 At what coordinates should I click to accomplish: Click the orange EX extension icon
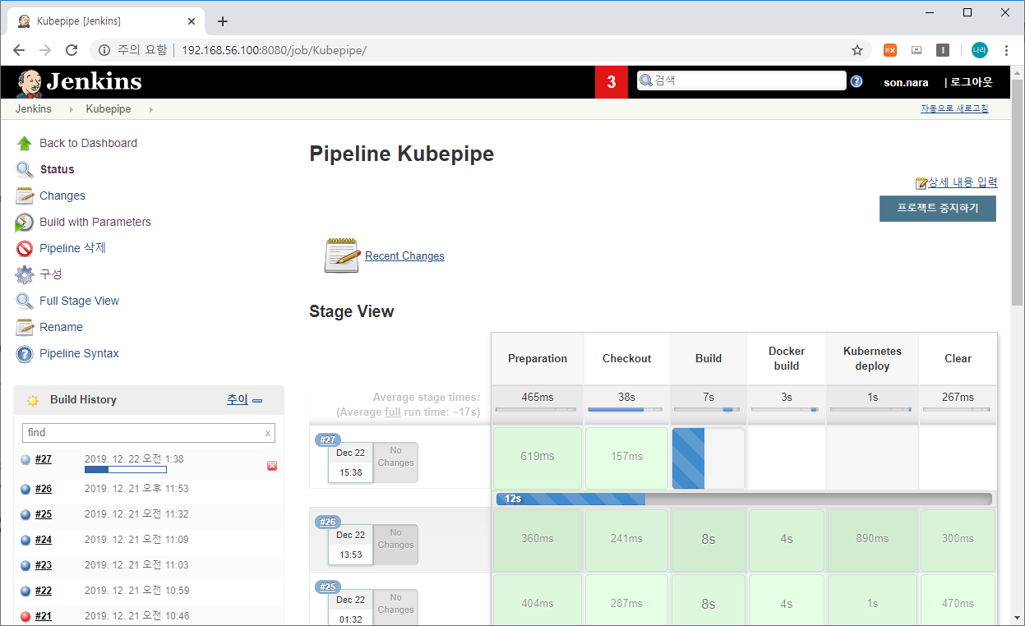(890, 50)
